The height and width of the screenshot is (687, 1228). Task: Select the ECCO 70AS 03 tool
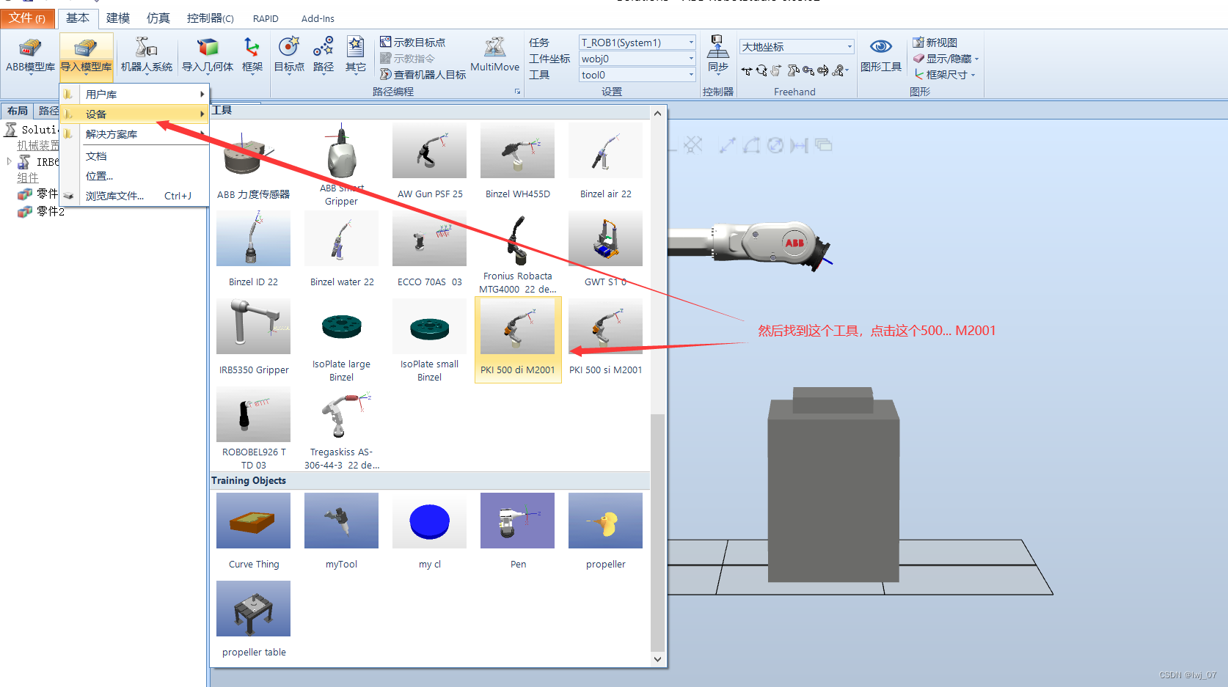click(430, 250)
